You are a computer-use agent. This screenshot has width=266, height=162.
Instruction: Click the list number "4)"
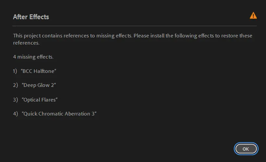coord(15,114)
